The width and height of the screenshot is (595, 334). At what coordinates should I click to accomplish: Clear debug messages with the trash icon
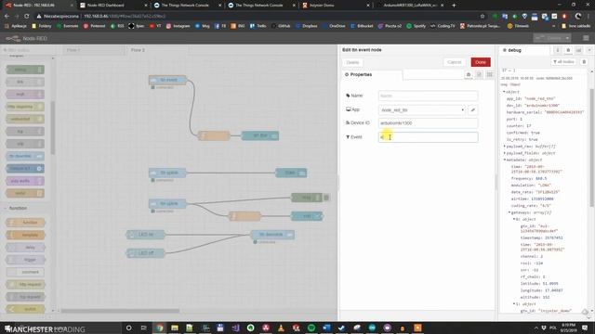(x=584, y=62)
